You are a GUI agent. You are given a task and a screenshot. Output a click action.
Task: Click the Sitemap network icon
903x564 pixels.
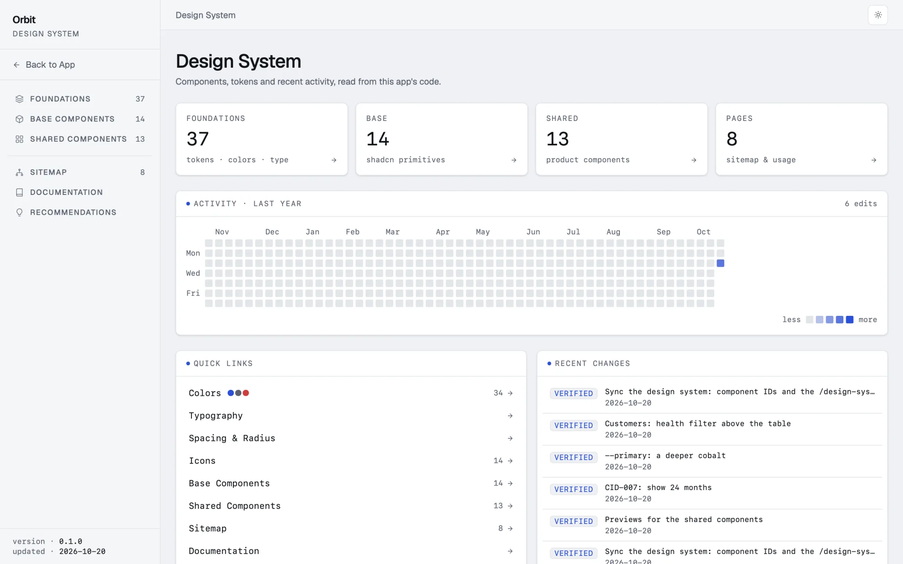tap(19, 172)
